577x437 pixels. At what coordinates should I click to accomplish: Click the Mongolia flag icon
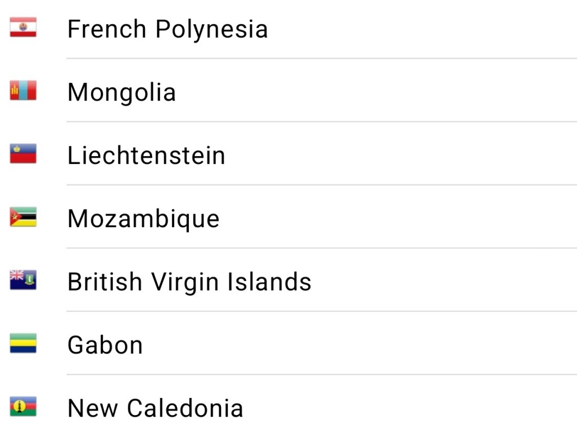click(x=23, y=91)
